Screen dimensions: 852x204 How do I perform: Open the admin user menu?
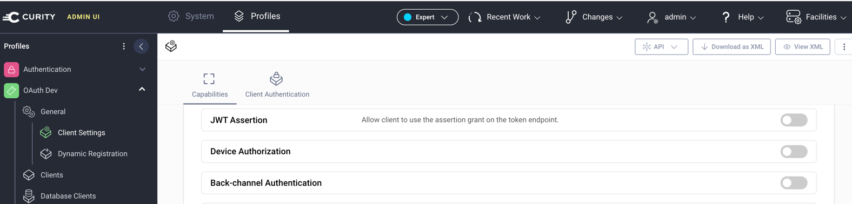pyautogui.click(x=671, y=17)
